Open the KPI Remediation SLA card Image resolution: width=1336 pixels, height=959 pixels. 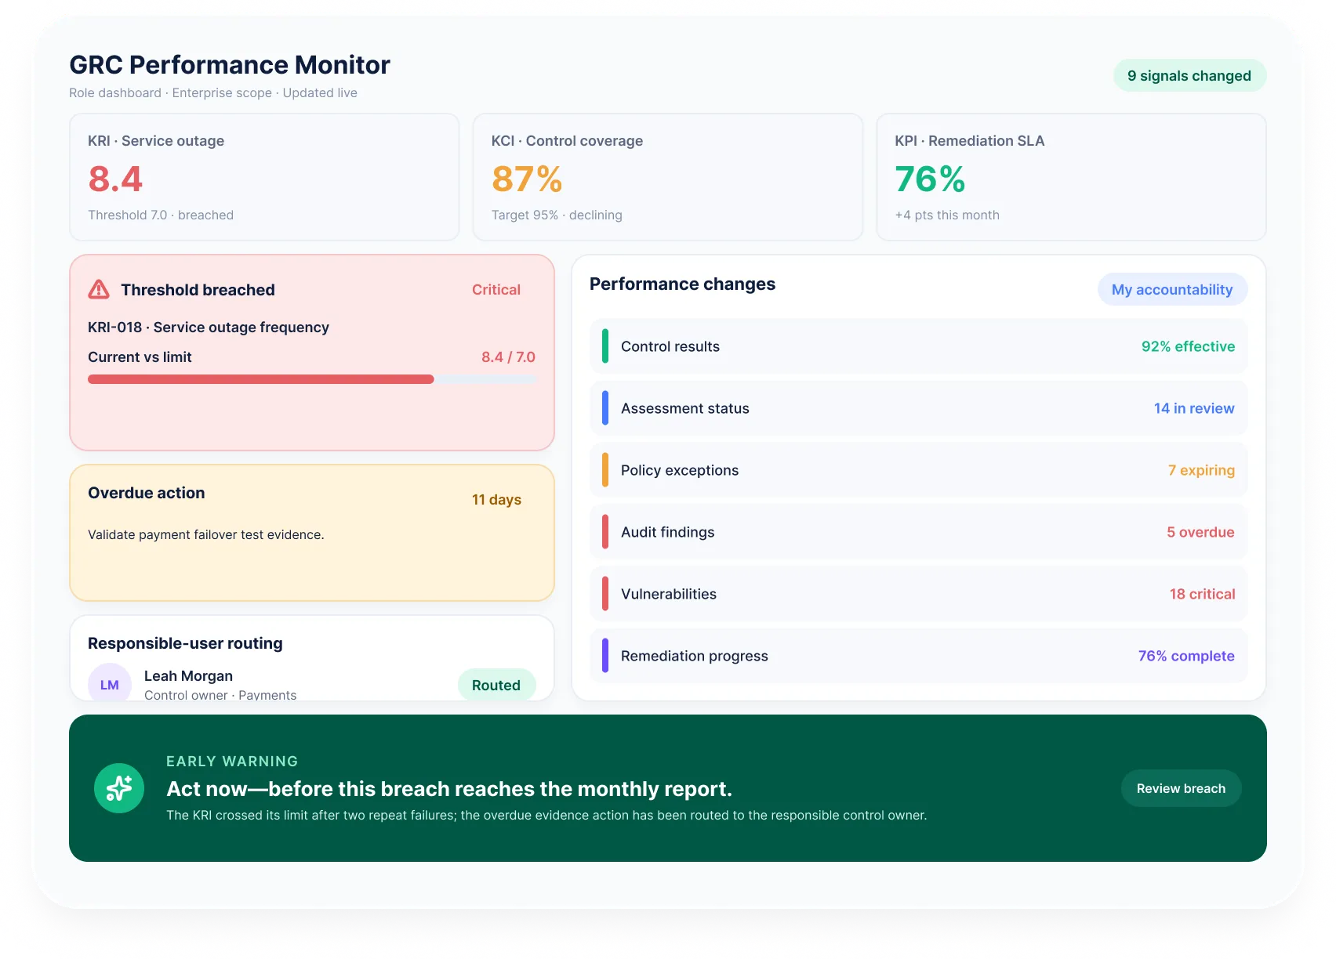[x=1071, y=177]
